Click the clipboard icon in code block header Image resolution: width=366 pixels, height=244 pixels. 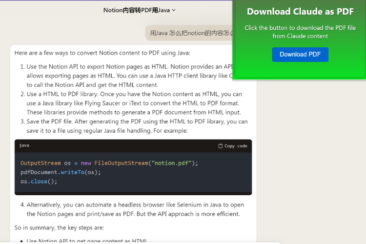[220, 146]
